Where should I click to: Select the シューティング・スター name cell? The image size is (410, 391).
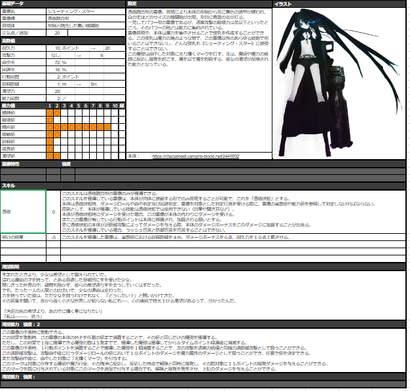coord(86,12)
